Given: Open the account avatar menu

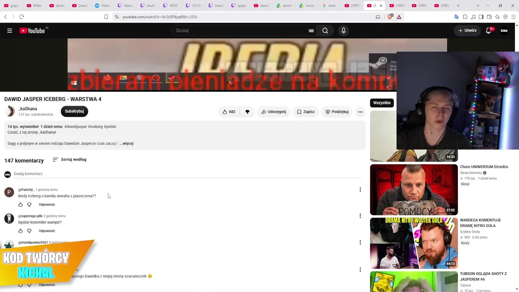Looking at the screenshot, I should tap(504, 30).
